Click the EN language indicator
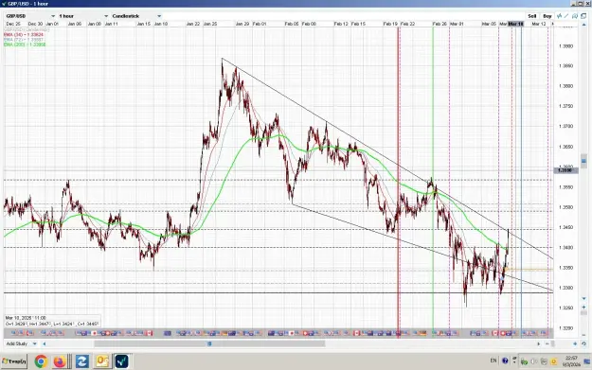 (493, 361)
